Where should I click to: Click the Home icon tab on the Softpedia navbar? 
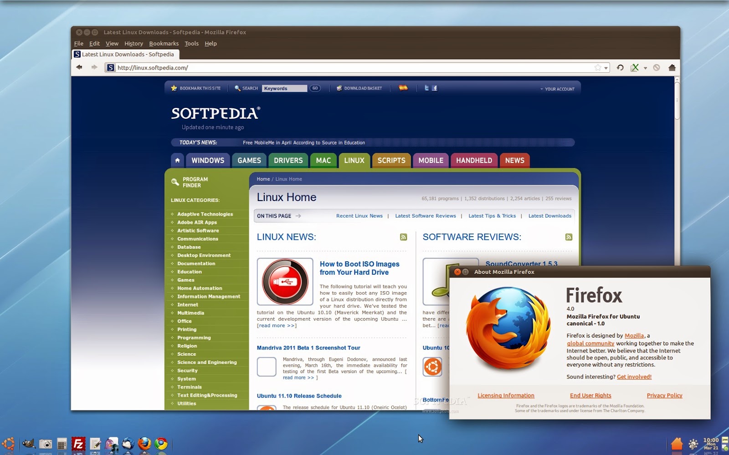[177, 160]
